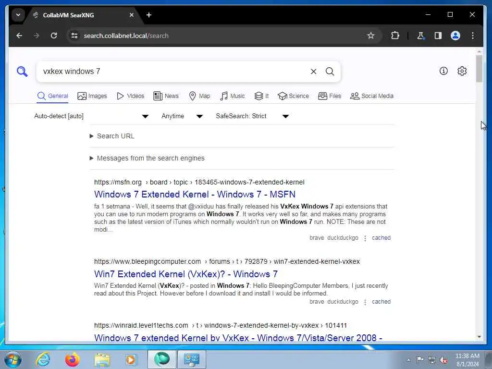The width and height of the screenshot is (492, 369).
Task: Open three-dot menu on MSFN result
Action: (365, 238)
